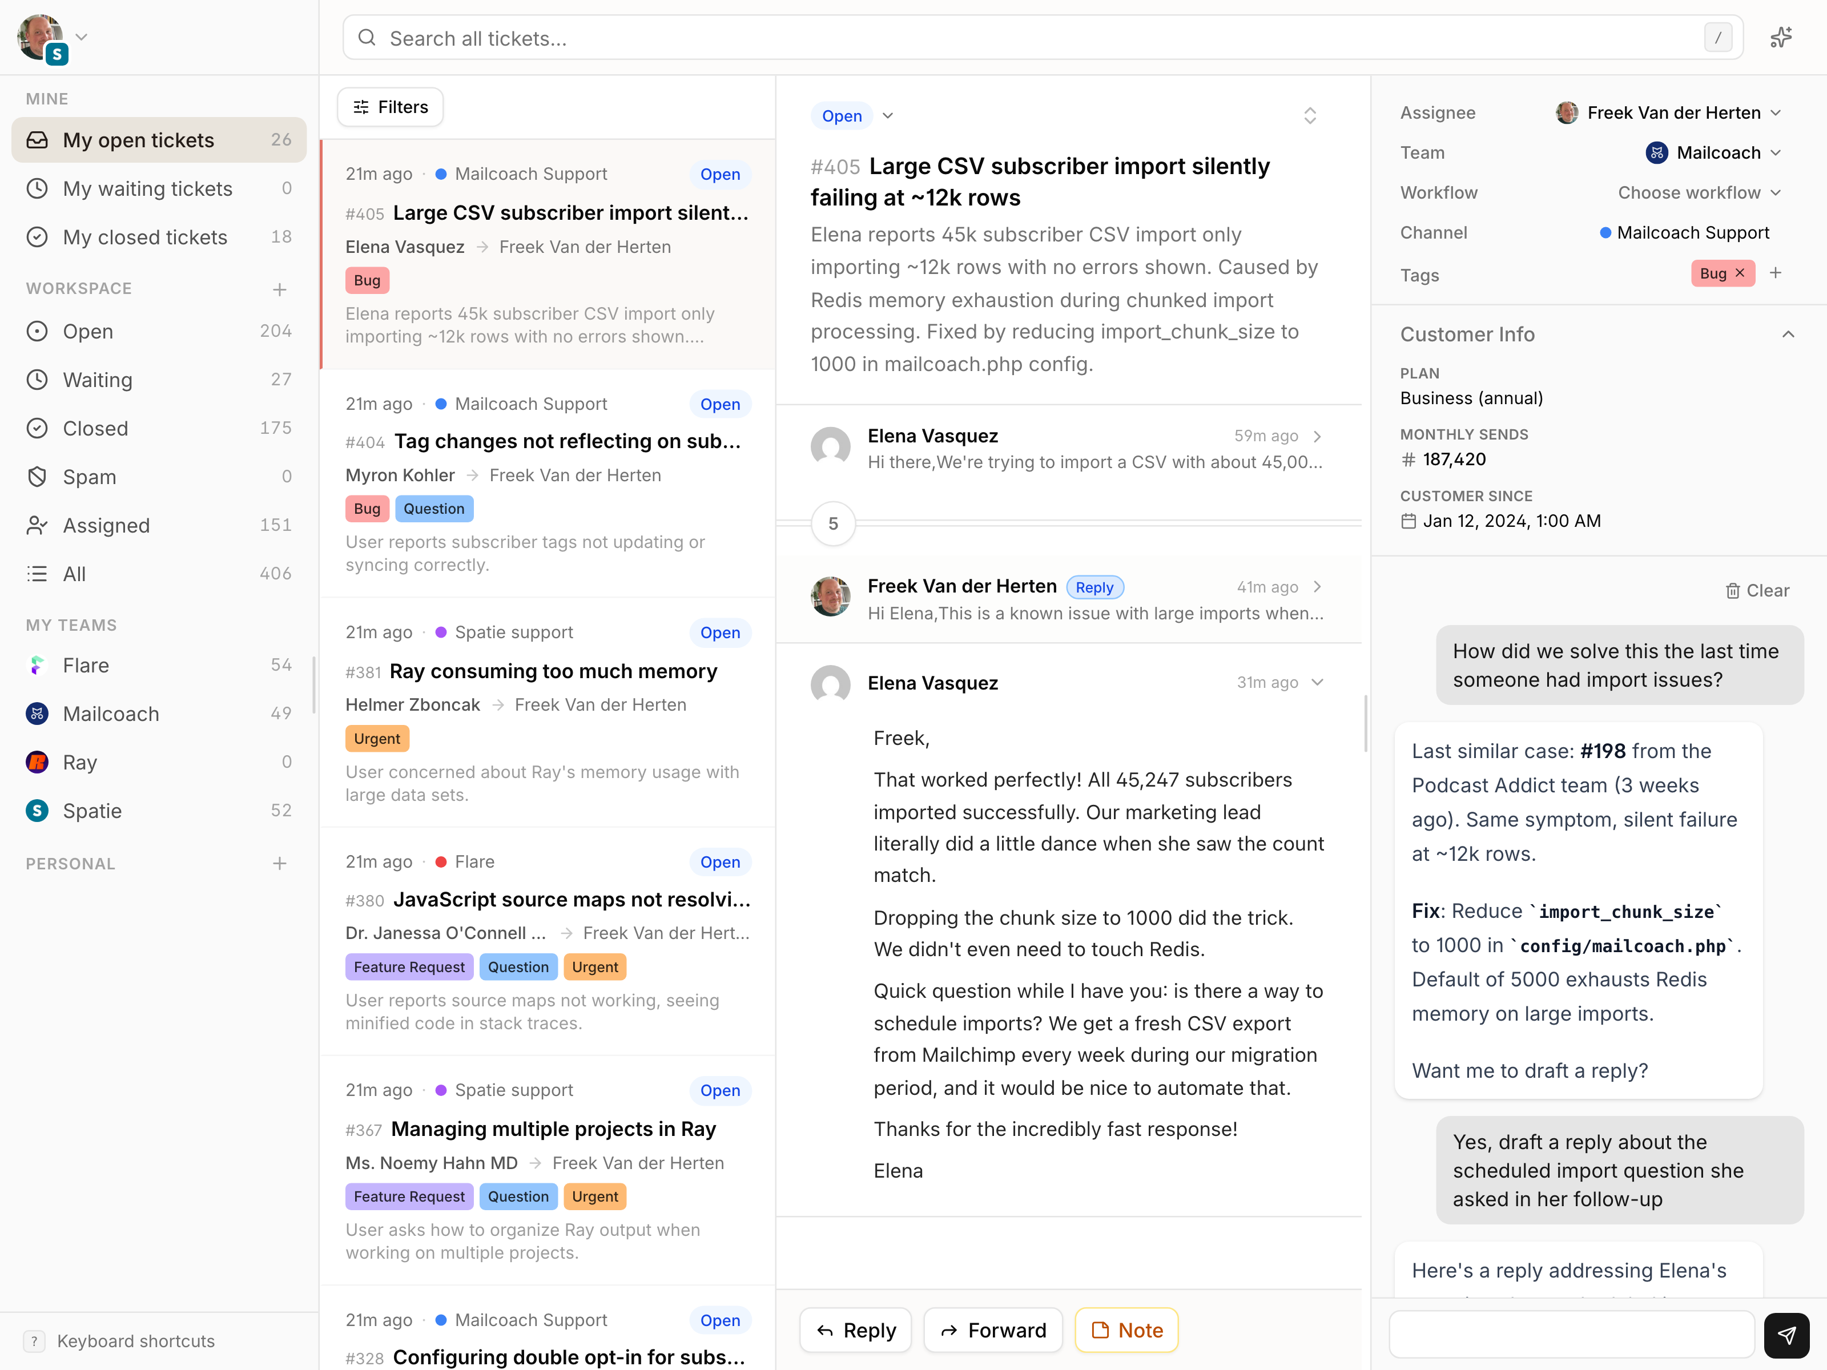
Task: Click the plus icon next to WORKSPACE
Action: [x=280, y=289]
